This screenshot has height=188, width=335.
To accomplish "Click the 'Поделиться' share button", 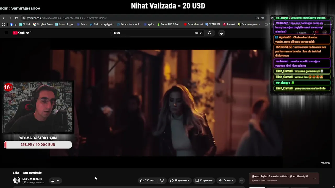I will 179,180.
